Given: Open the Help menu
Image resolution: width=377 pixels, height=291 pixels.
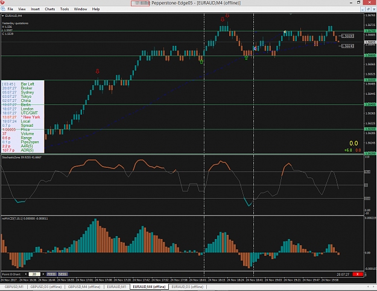Looking at the screenshot, I should tap(96, 9).
